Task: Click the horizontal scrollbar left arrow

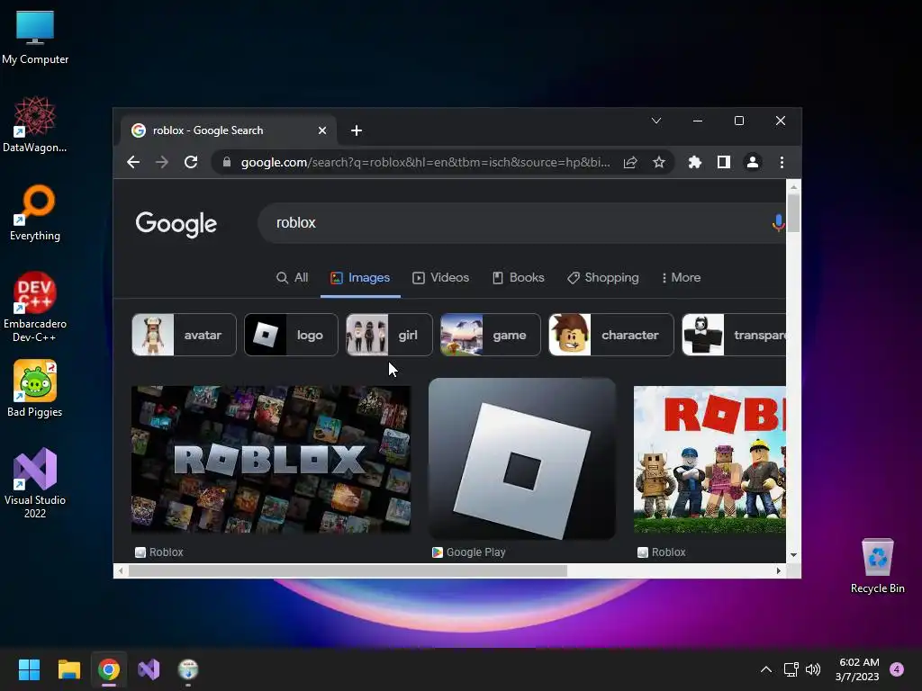Action: pyautogui.click(x=121, y=570)
